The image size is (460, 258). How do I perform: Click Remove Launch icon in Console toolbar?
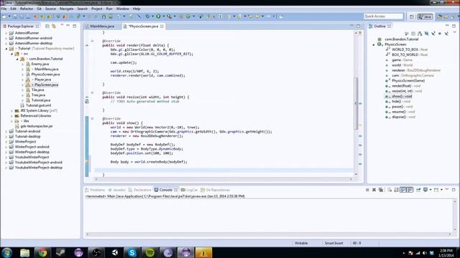(374, 190)
